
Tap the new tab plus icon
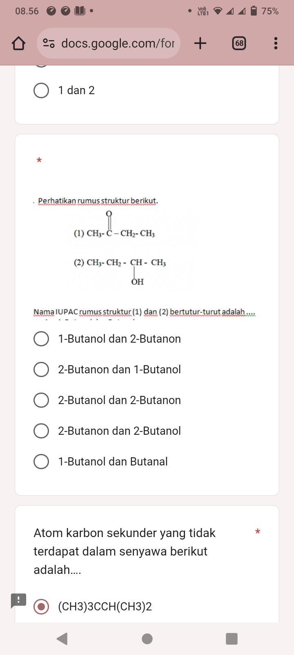pyautogui.click(x=200, y=43)
